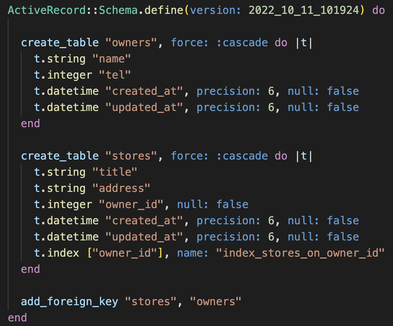The image size is (393, 326).
Task: Click "owner_id" inside the t.index brackets
Action: point(125,253)
